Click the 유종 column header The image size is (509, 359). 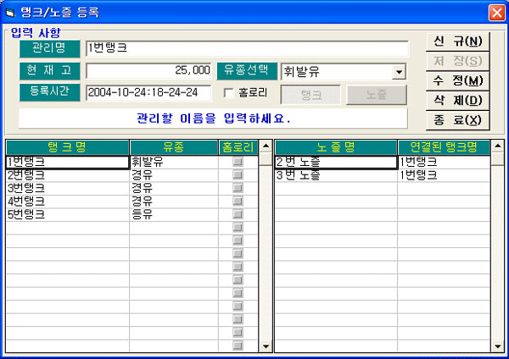point(174,147)
